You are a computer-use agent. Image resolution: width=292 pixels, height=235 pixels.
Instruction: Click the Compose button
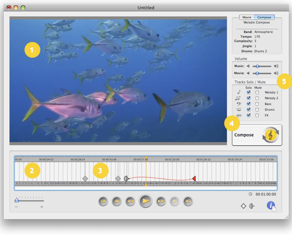257,135
